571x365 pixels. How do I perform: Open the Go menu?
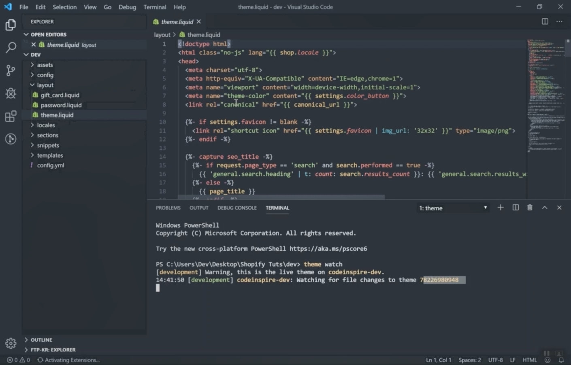point(107,7)
